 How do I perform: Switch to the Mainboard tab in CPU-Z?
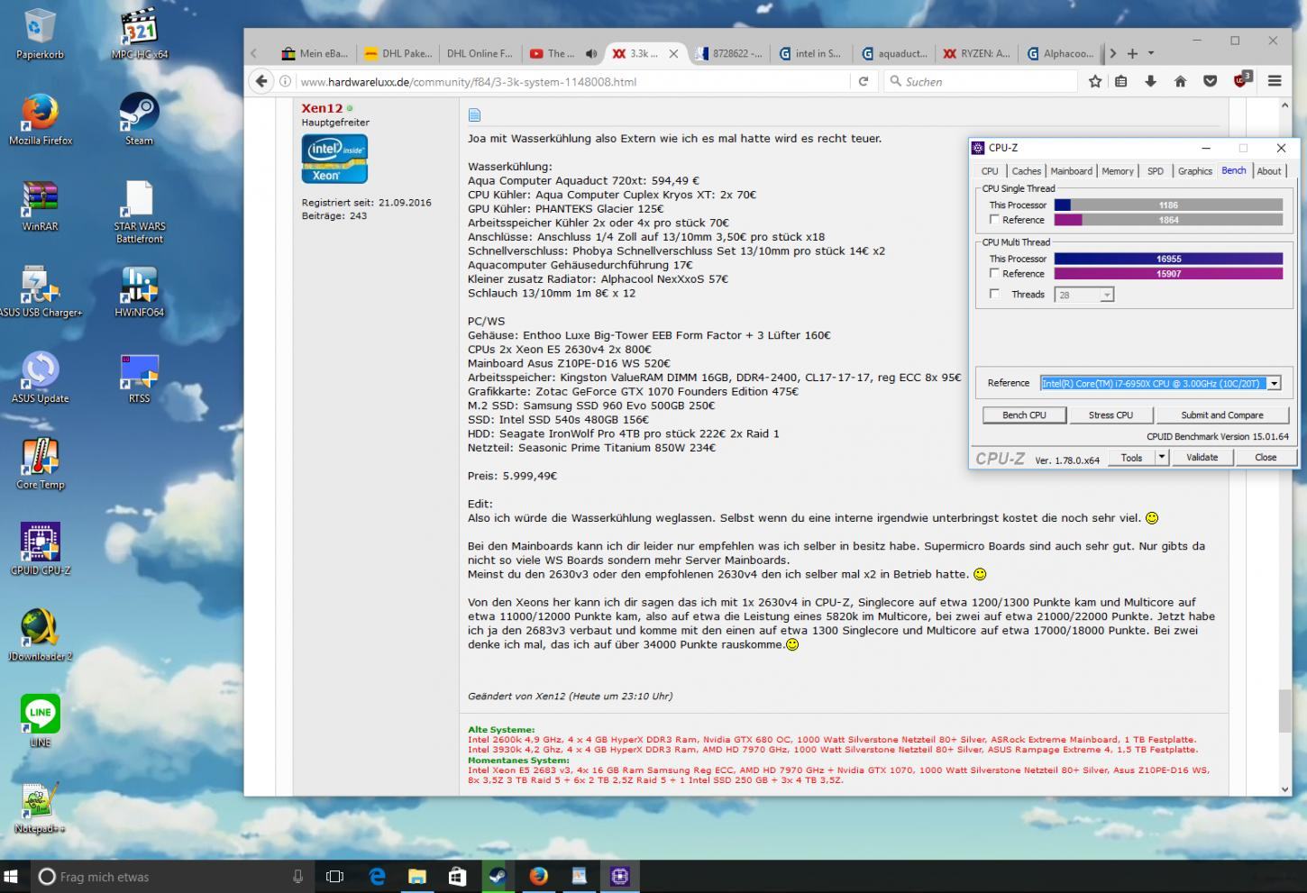click(1071, 171)
